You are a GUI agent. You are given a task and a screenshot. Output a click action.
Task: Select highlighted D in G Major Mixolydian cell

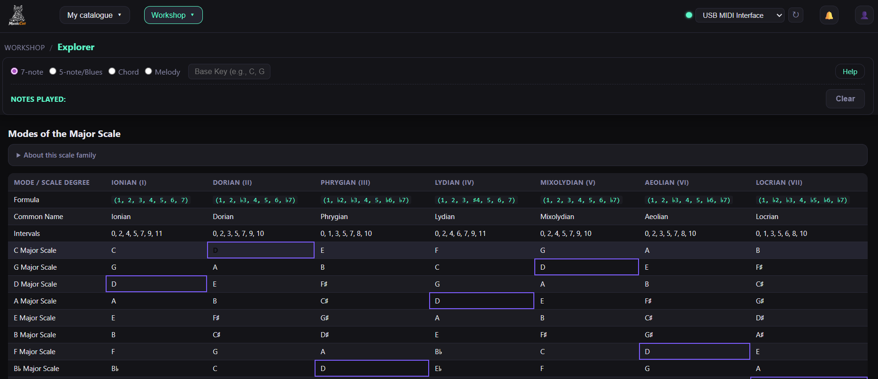tap(586, 267)
